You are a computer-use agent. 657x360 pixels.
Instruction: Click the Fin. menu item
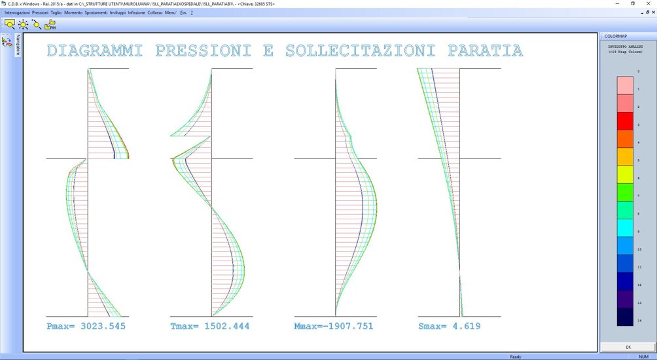[183, 12]
